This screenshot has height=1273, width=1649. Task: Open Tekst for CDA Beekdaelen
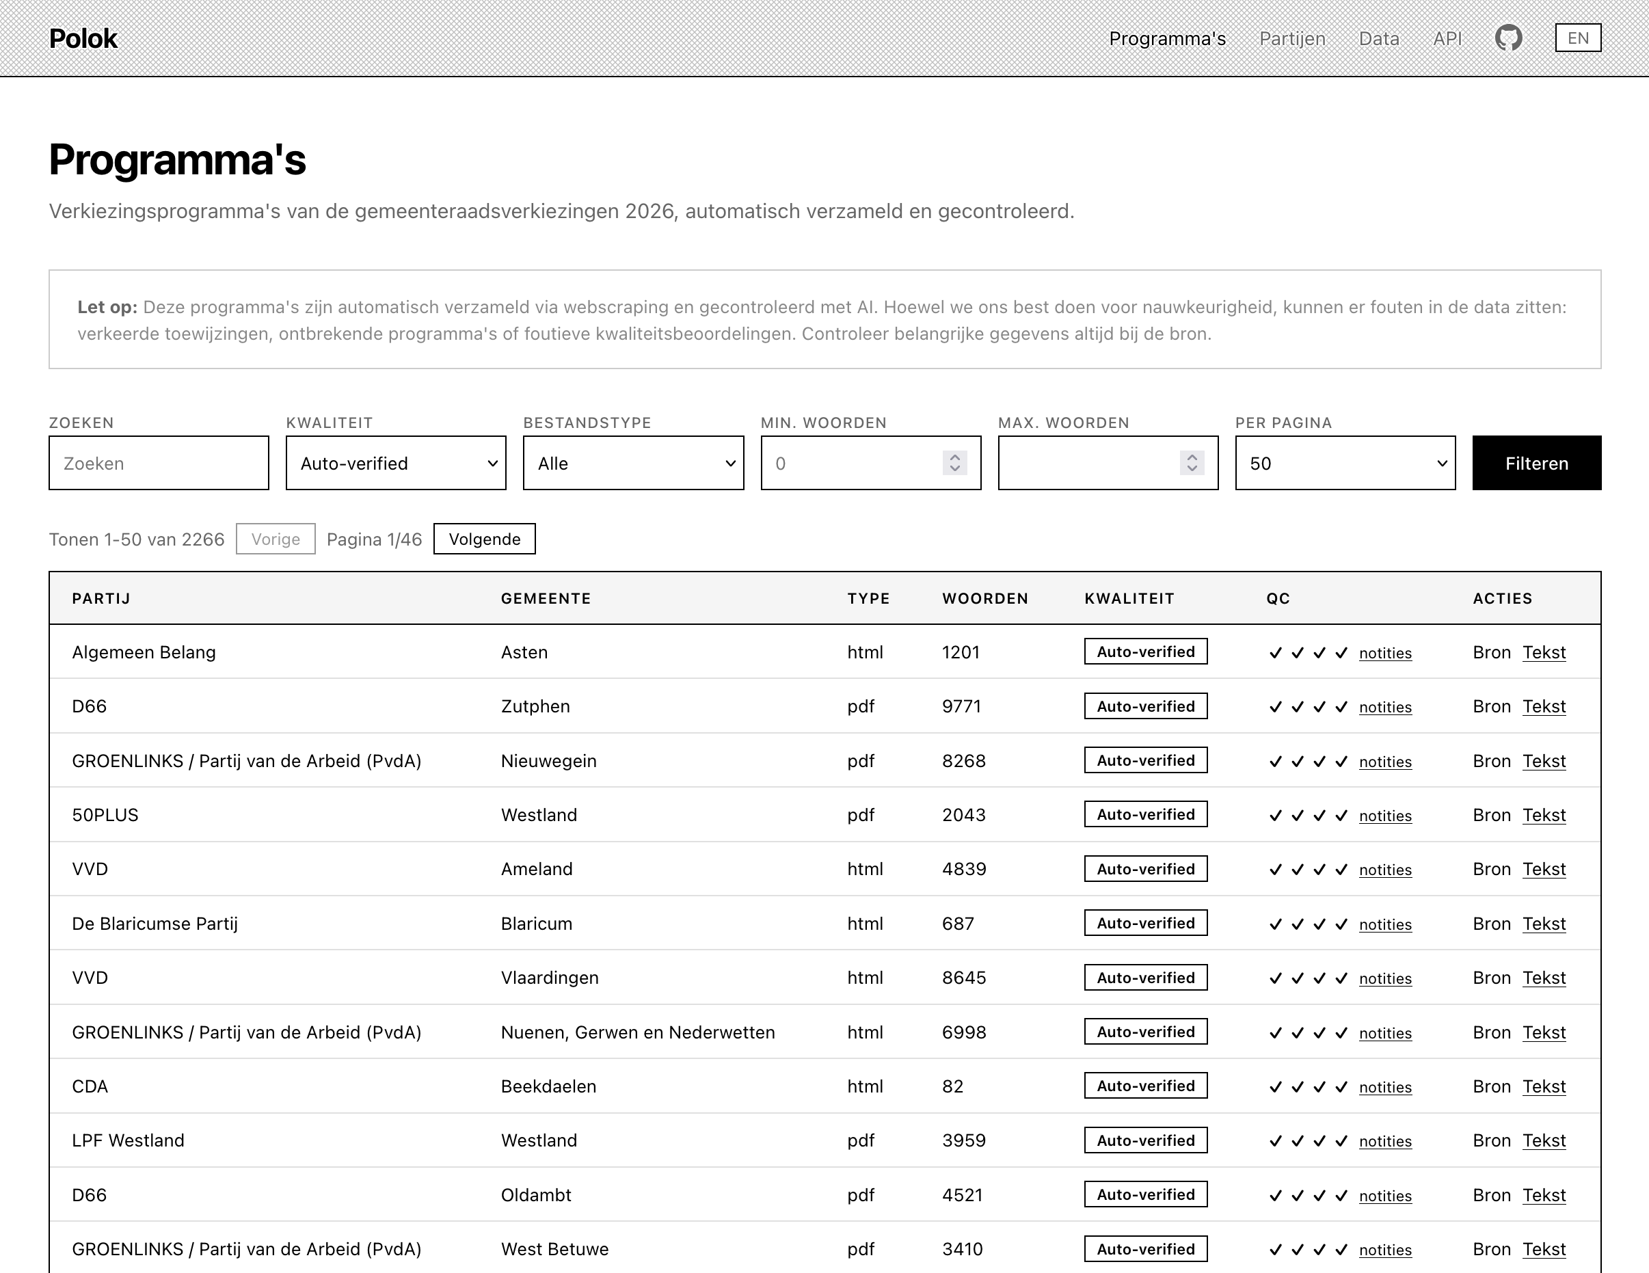(x=1544, y=1086)
